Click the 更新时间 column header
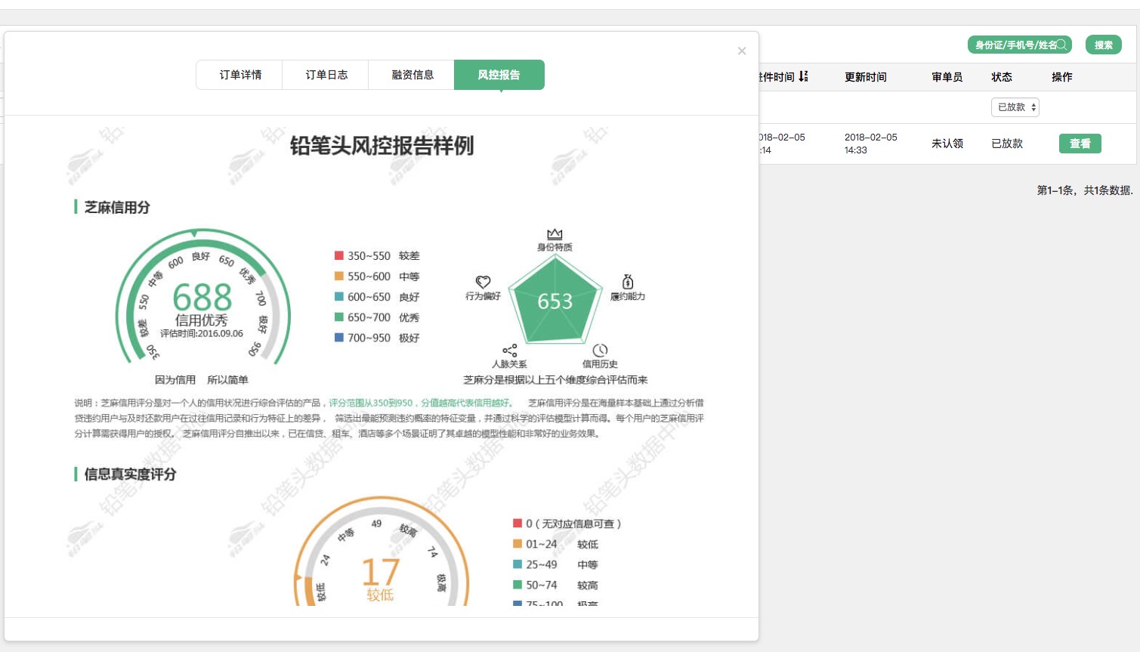This screenshot has width=1140, height=652. (x=866, y=77)
